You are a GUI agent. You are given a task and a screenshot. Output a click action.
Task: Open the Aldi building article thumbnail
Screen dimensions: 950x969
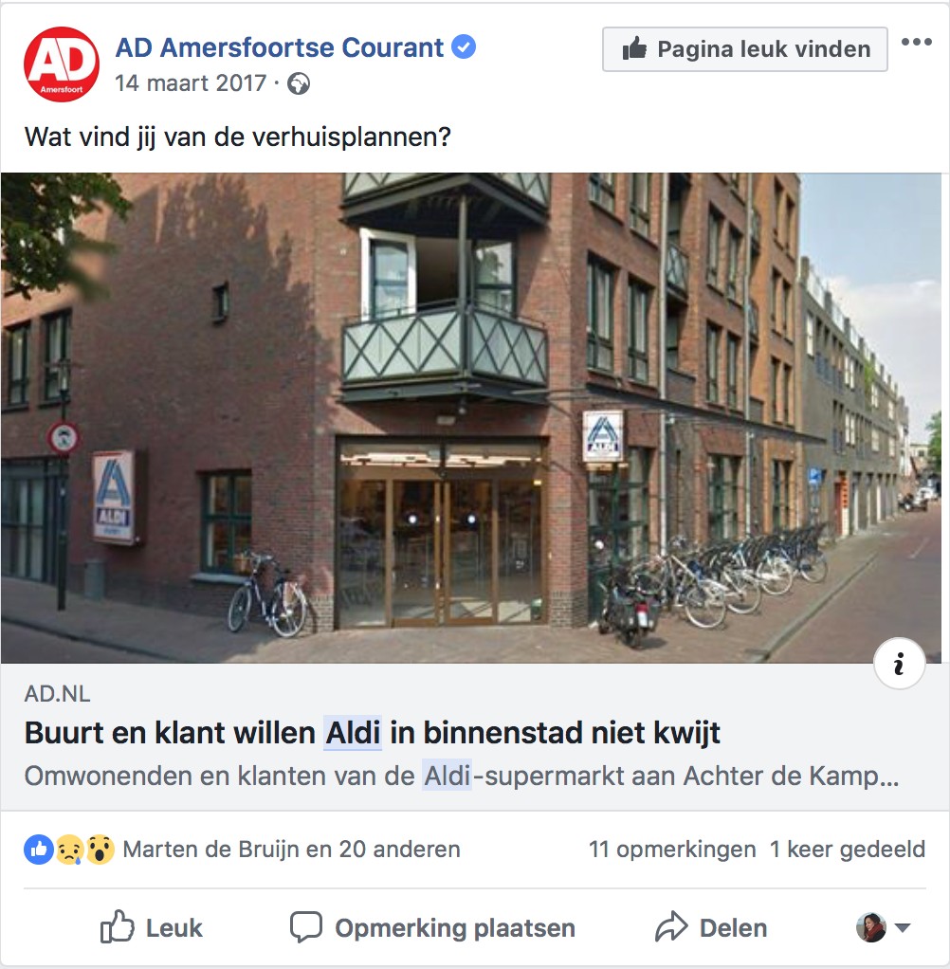click(471, 418)
